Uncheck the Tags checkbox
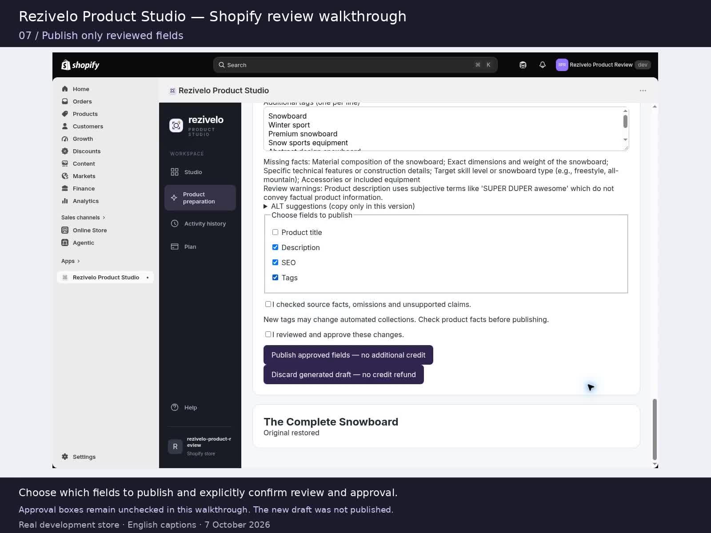Screen dimensions: 711x533 pos(275,278)
